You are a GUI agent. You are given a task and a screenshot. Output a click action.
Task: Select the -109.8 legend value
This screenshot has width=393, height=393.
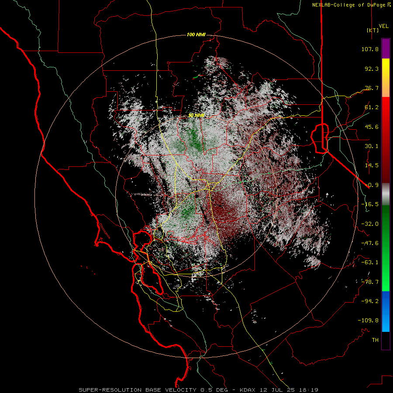click(x=368, y=321)
